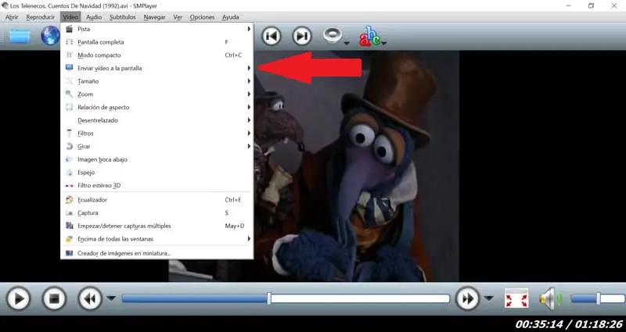Image resolution: width=626 pixels, height=332 pixels.
Task: Open the Ayuda menu
Action: pos(230,17)
